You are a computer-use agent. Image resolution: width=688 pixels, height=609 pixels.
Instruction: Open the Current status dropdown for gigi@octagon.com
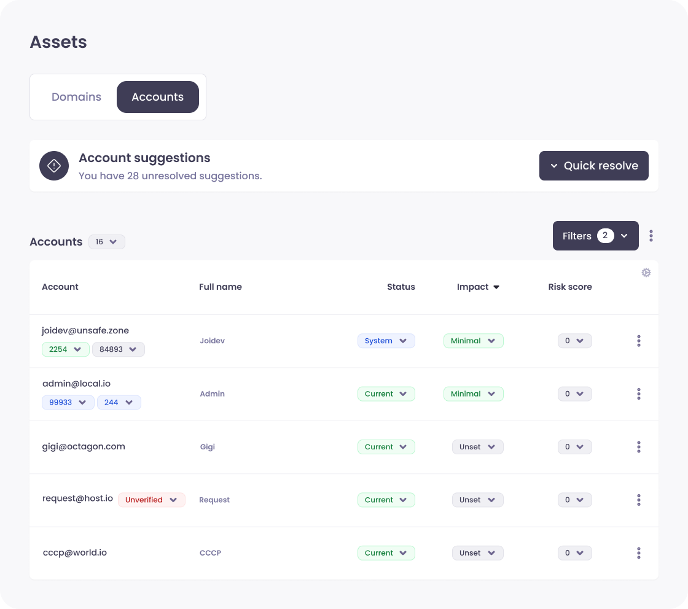(386, 447)
